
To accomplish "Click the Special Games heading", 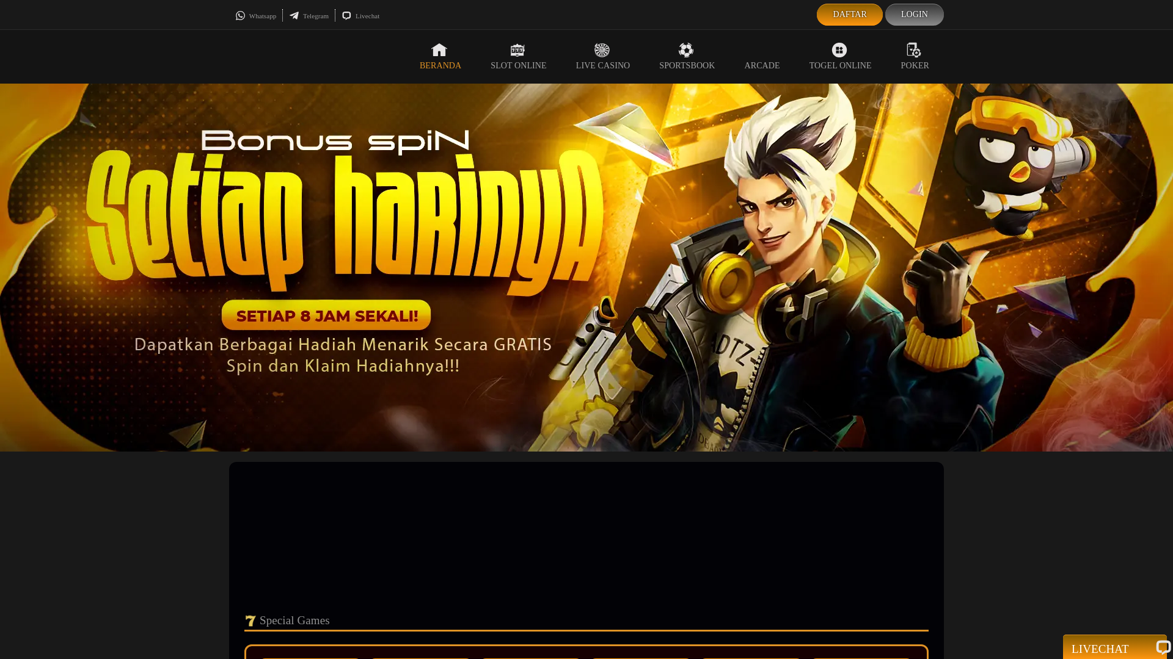I will pos(294,621).
